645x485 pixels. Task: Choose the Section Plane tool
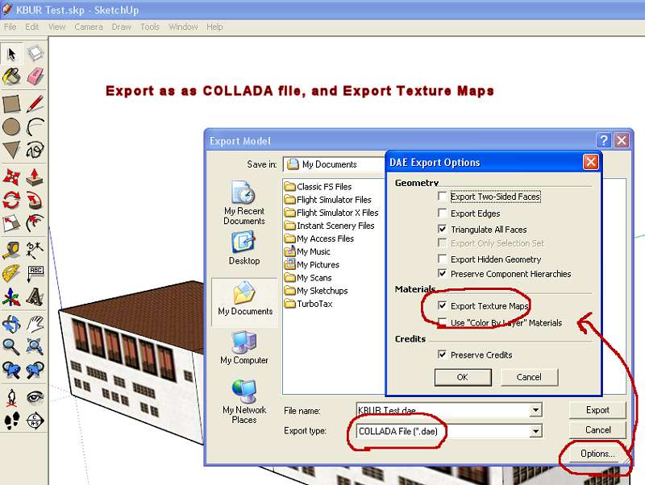(x=35, y=421)
